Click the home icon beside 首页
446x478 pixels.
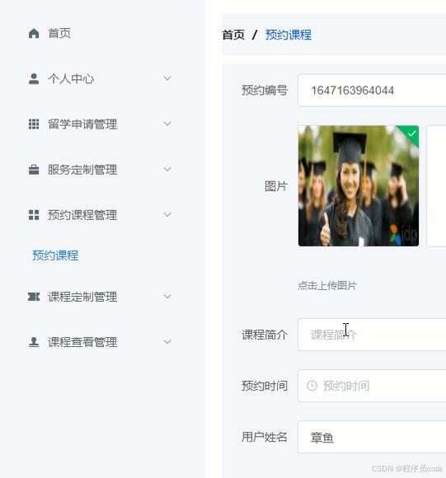point(34,33)
